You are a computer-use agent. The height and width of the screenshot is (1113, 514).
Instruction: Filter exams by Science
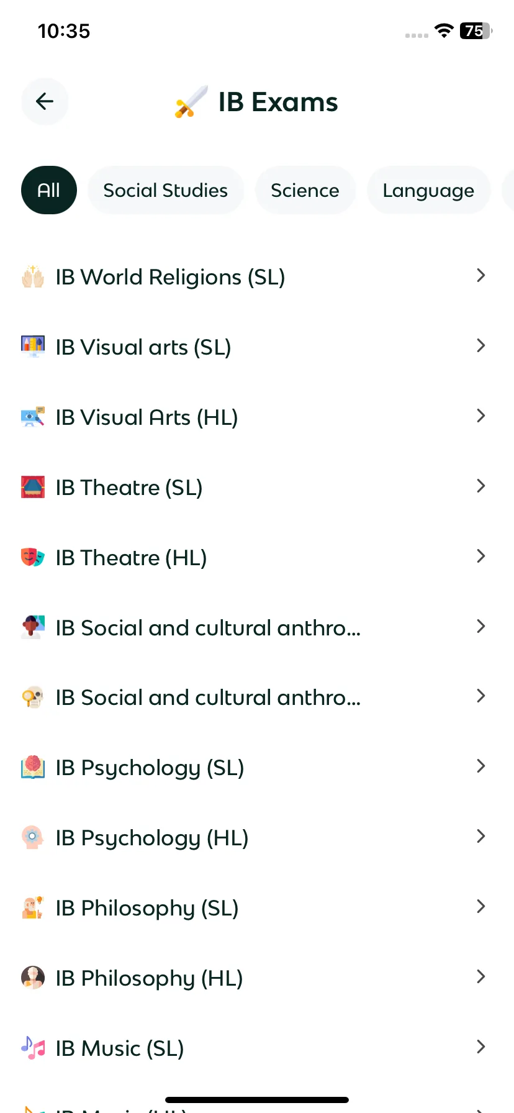pyautogui.click(x=305, y=190)
